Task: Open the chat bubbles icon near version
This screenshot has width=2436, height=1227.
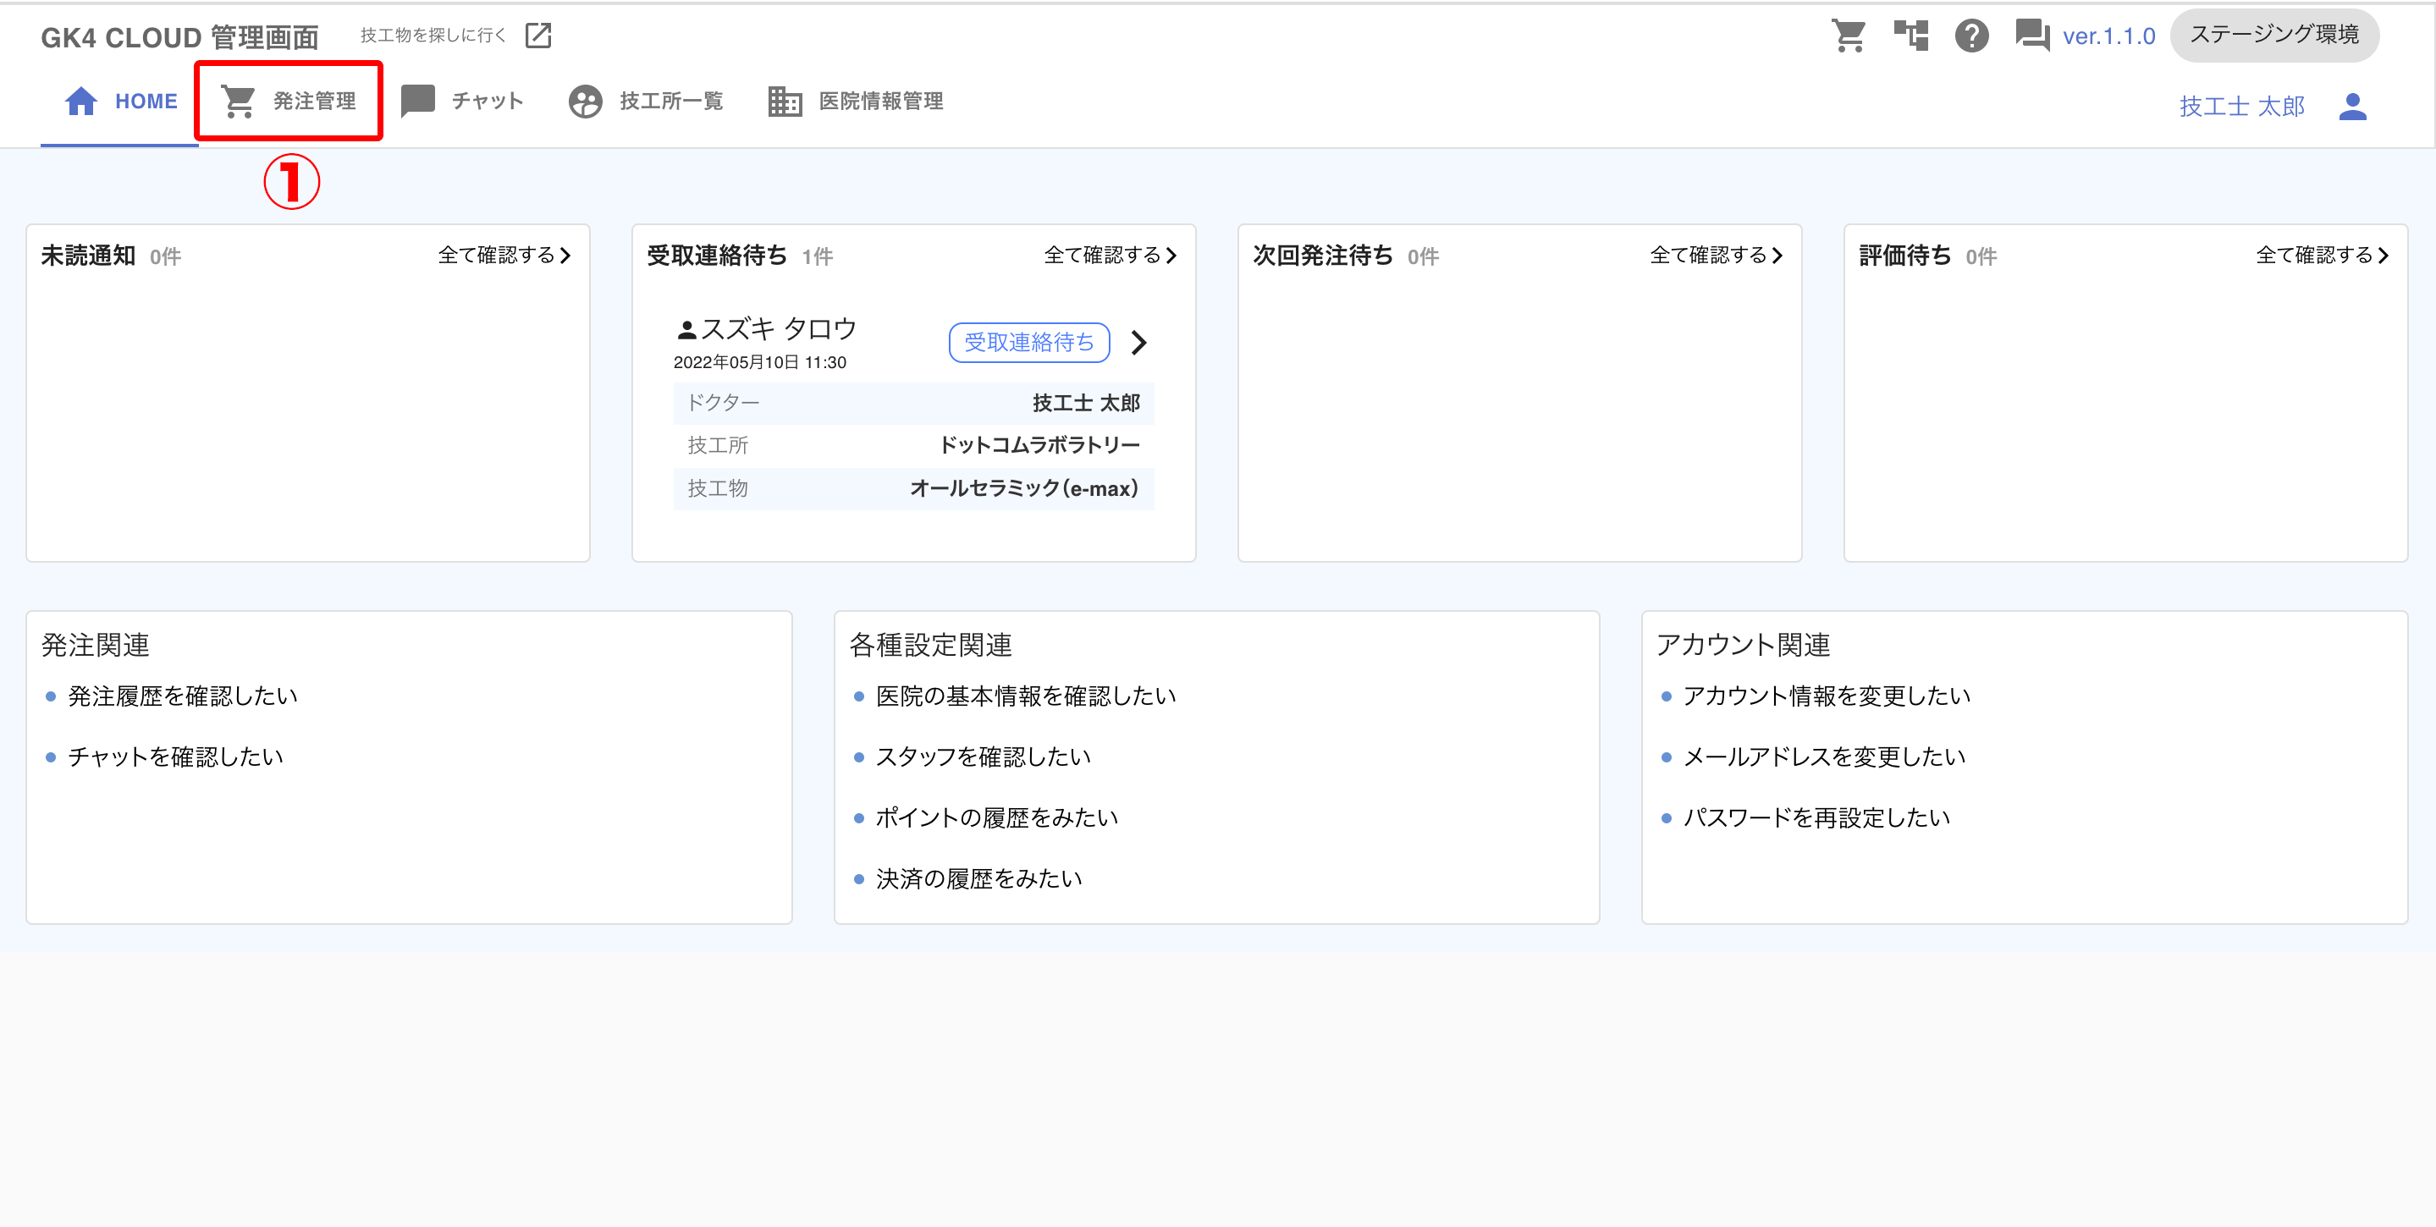Action: pos(2031,36)
